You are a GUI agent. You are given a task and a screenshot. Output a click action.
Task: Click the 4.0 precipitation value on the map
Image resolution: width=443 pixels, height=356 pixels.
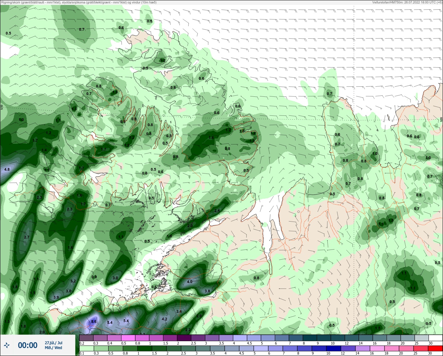tap(189, 282)
